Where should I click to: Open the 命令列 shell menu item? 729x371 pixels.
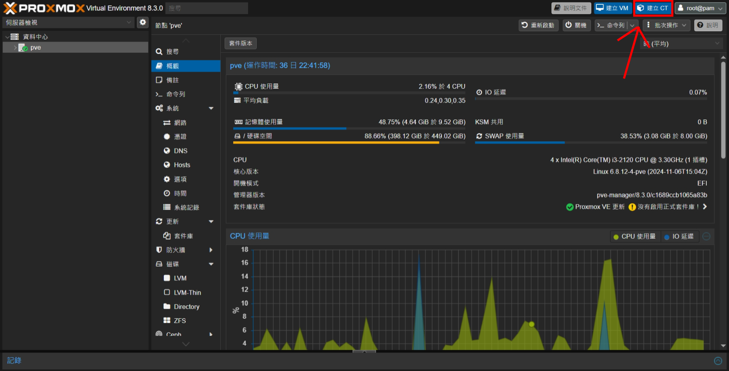tap(175, 94)
